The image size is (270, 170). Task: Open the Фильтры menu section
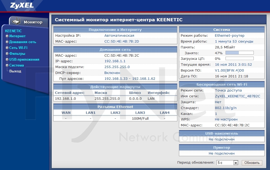tap(17, 54)
